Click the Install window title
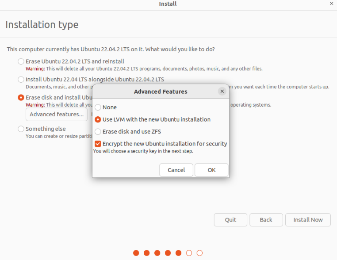 click(x=168, y=4)
